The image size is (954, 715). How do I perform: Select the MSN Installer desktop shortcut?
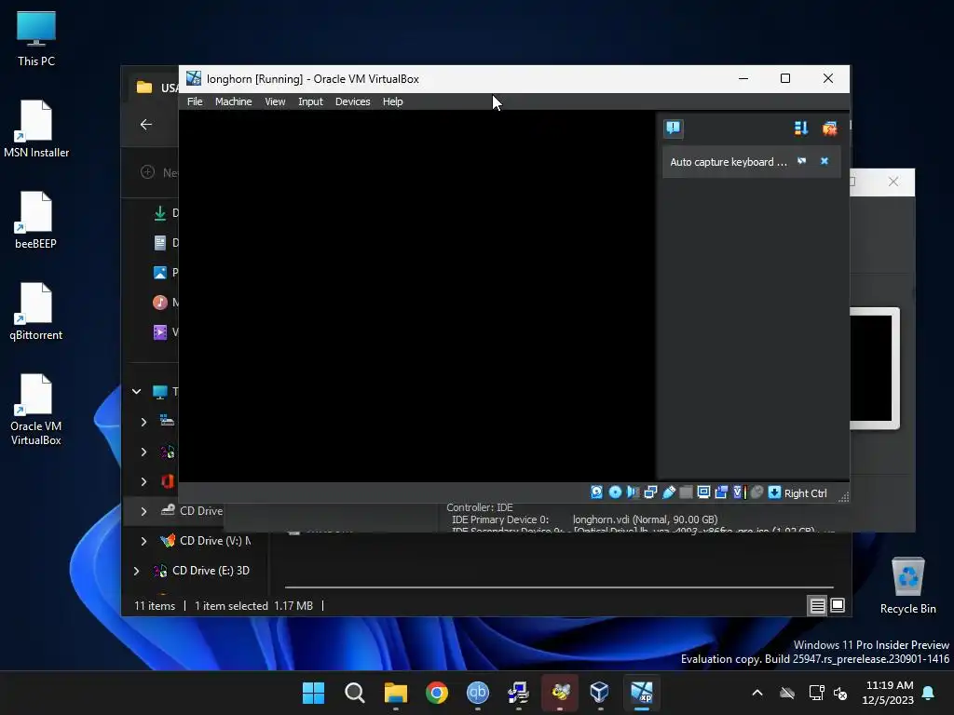pyautogui.click(x=36, y=128)
